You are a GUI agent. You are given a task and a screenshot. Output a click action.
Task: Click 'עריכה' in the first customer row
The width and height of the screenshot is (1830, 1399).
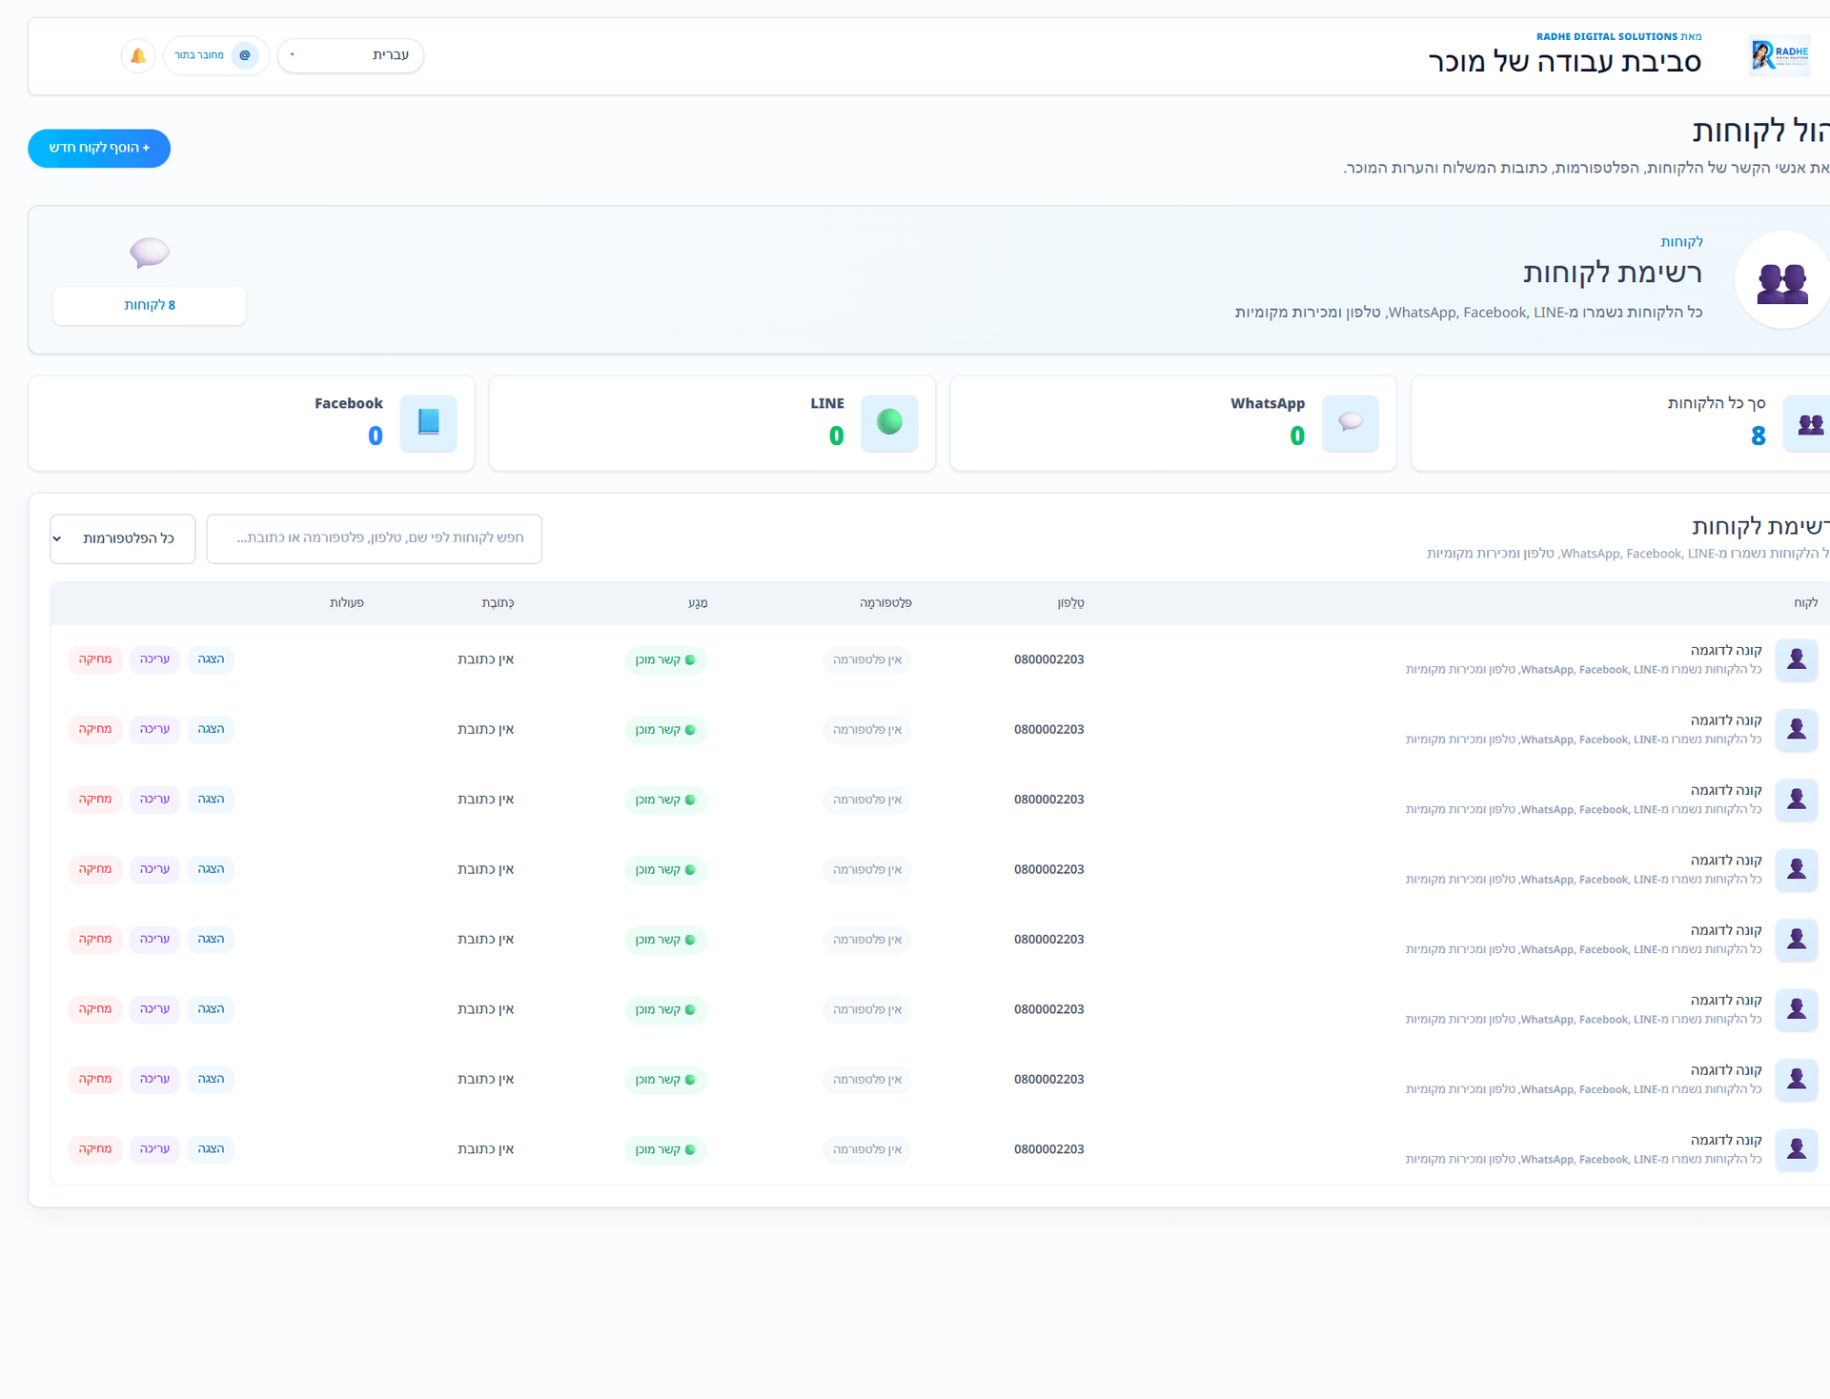[x=154, y=659]
